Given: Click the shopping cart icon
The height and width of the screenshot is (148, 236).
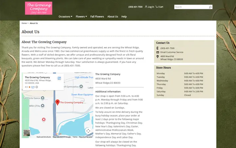Looking at the screenshot, I should pyautogui.click(x=157, y=7).
